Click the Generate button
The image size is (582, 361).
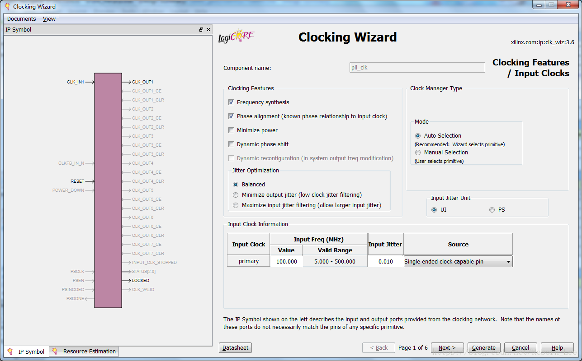pyautogui.click(x=484, y=348)
